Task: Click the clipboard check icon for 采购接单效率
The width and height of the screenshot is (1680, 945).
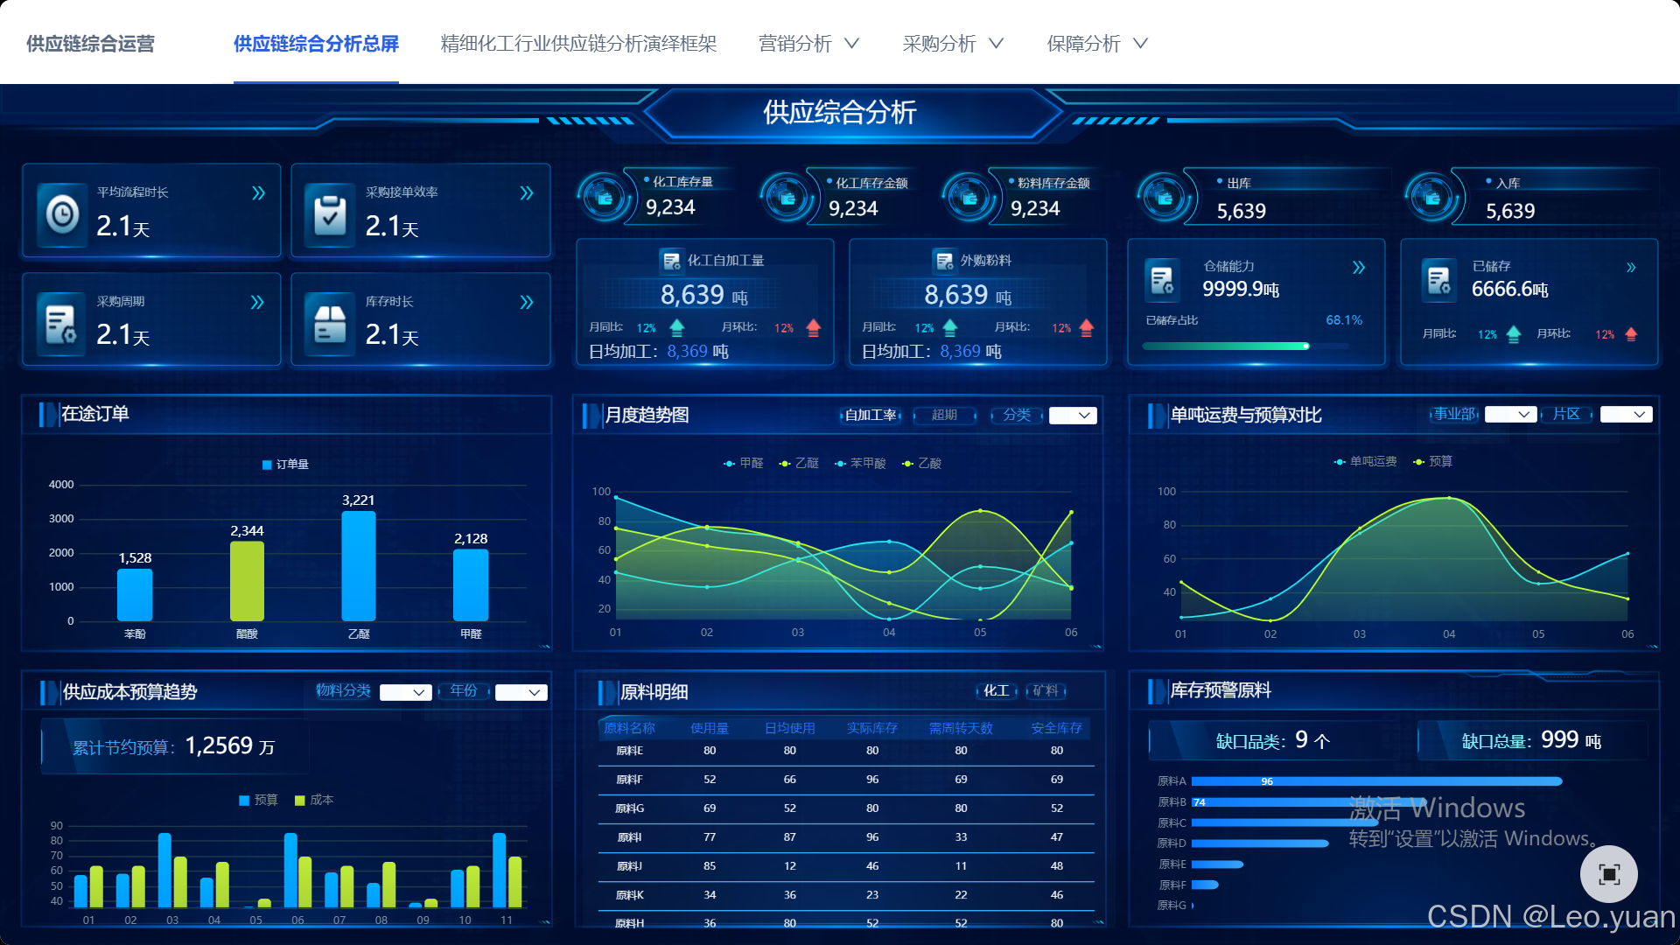Action: 330,213
